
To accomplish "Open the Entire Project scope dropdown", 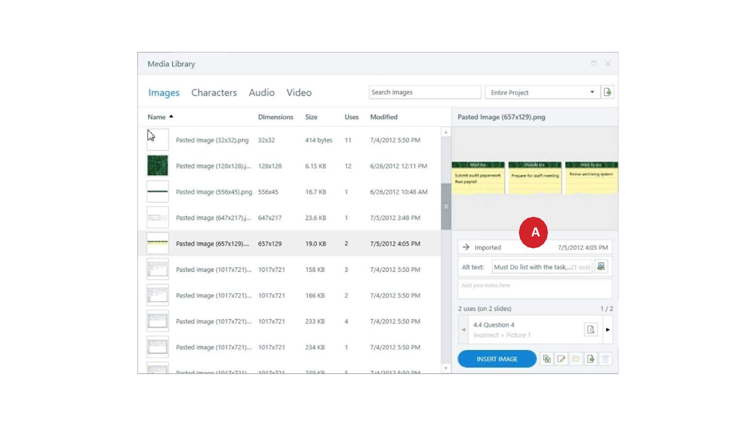I will click(x=543, y=92).
